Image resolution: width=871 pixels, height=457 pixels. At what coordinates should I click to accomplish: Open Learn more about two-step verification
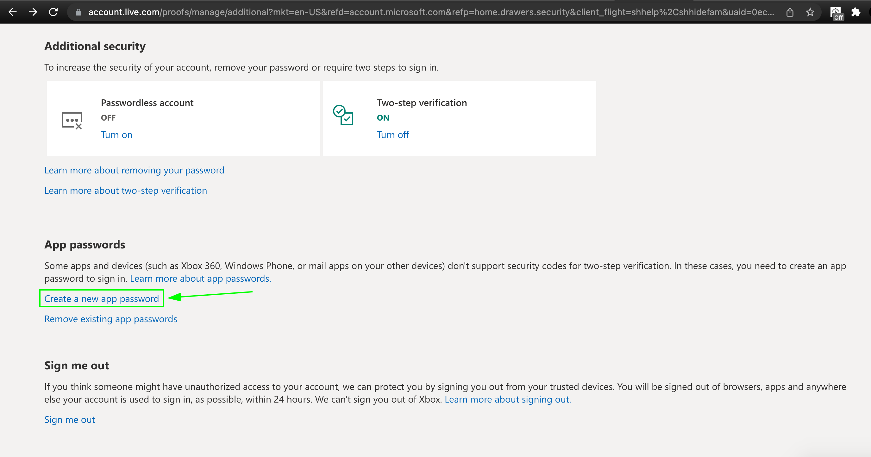(125, 190)
